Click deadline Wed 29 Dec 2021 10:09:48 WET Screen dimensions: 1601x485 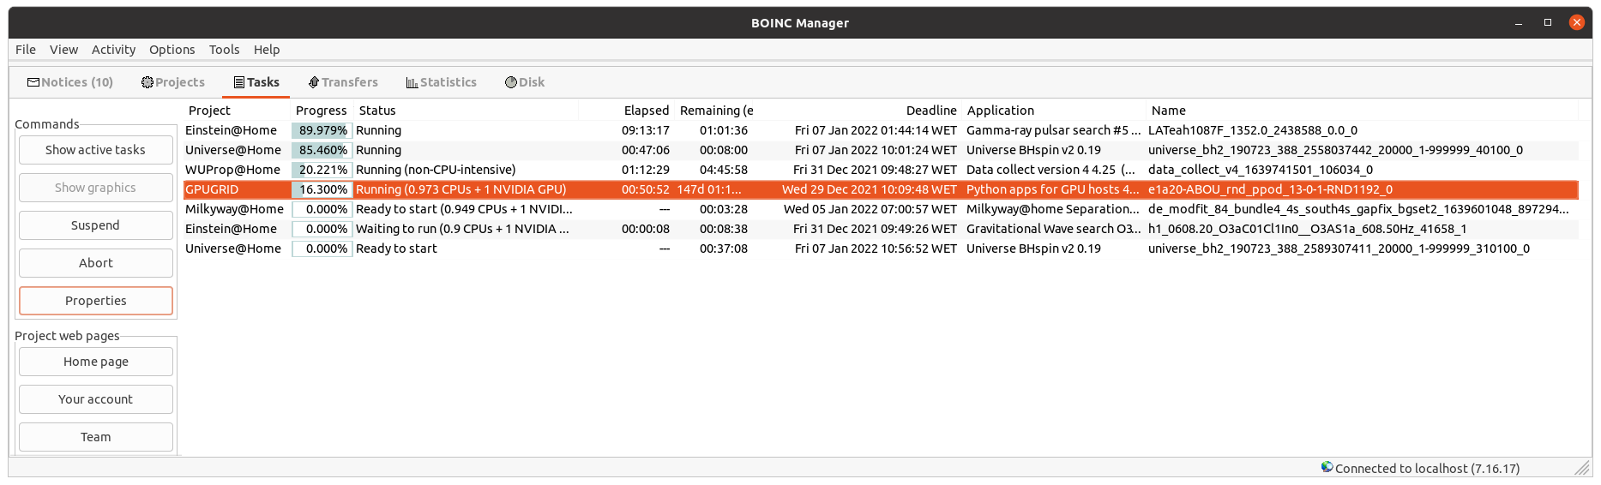(870, 189)
